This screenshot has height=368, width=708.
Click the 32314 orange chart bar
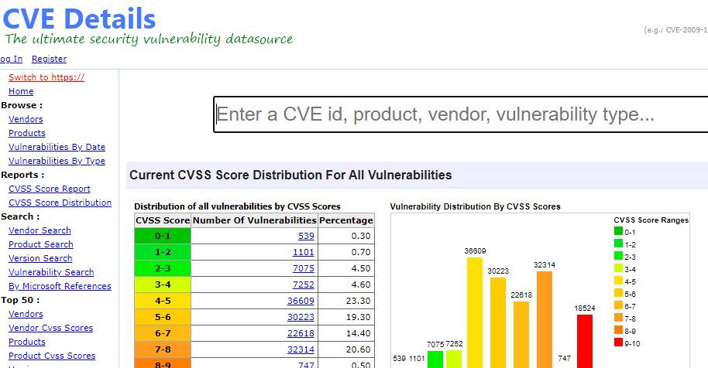(545, 320)
